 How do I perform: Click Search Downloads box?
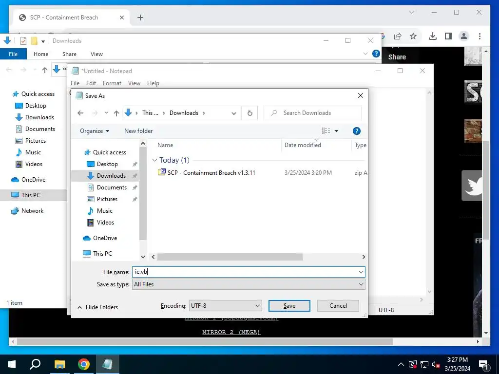[x=313, y=113]
